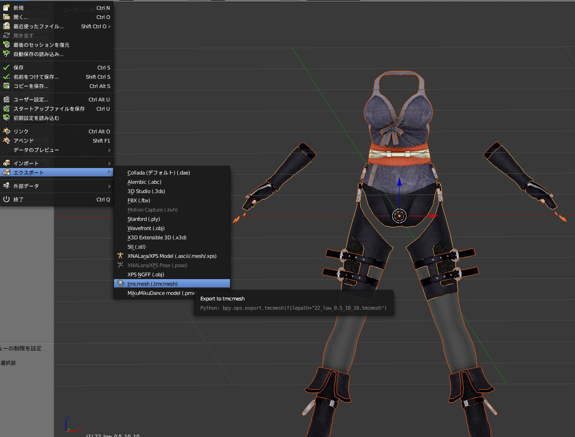Click the 開く (Open) folder icon
This screenshot has width=575, height=437.
click(6, 17)
